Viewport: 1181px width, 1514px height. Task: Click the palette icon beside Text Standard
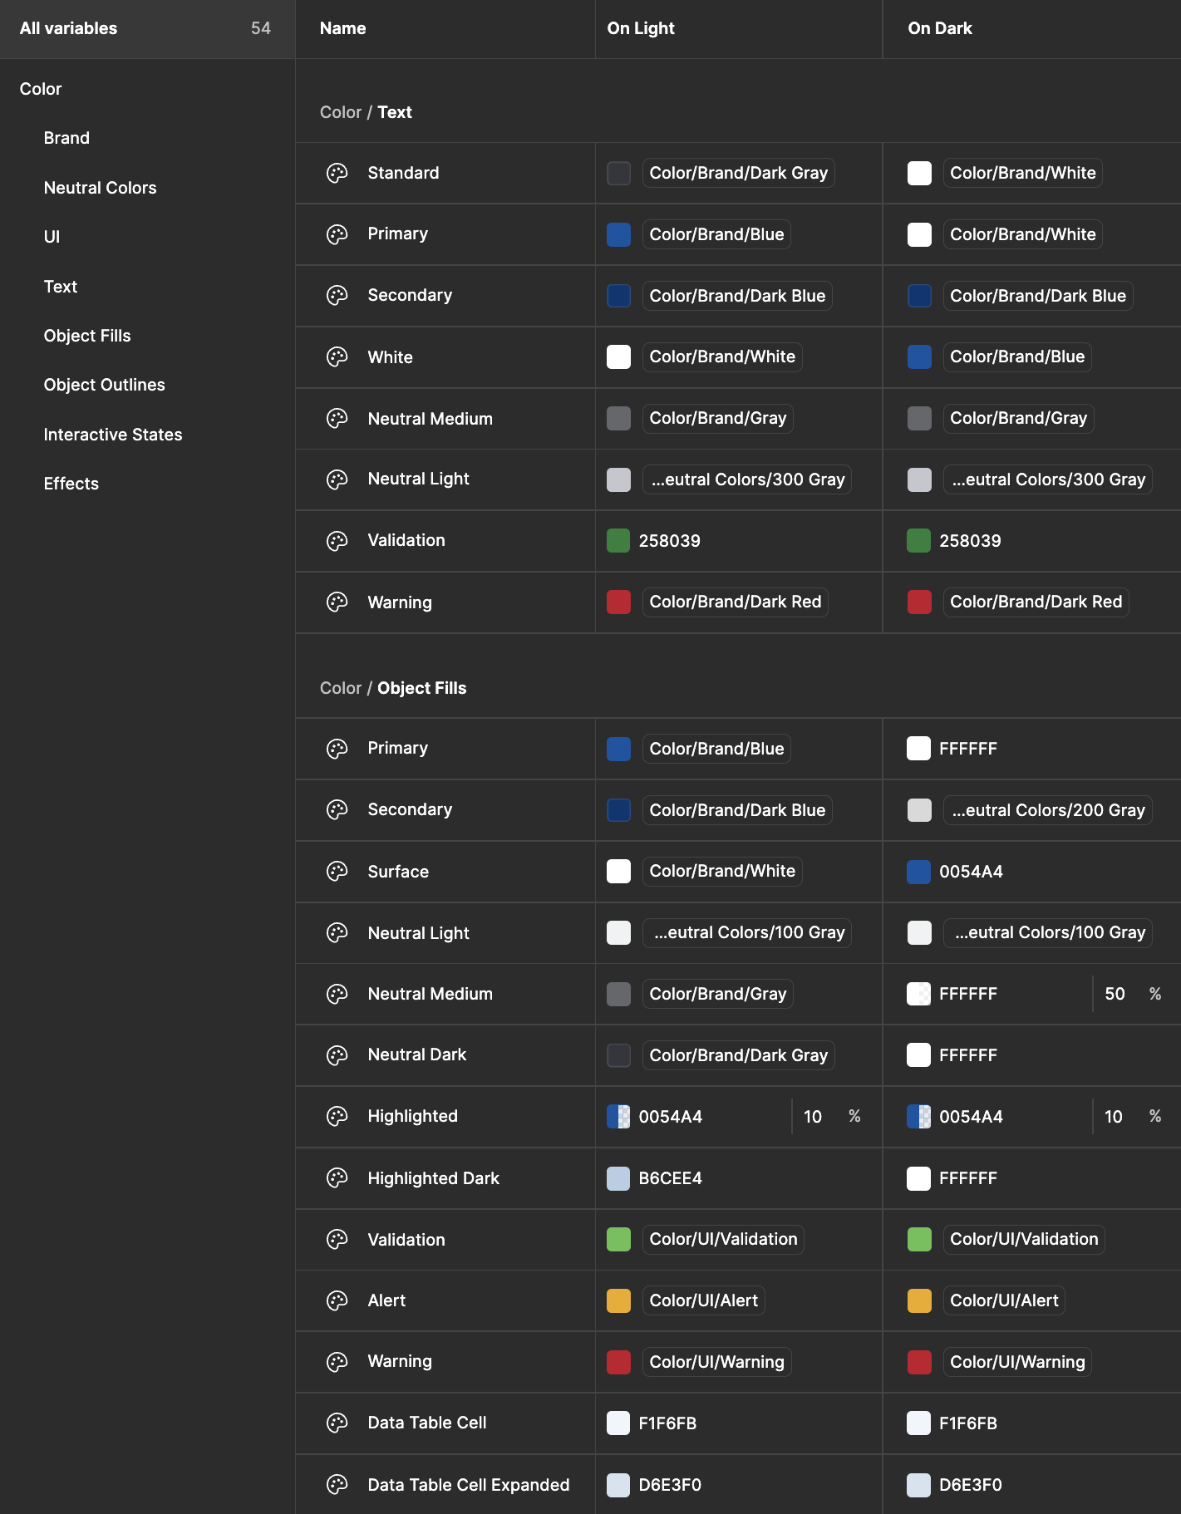[x=337, y=173]
